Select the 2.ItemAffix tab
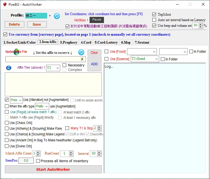 coord(48,42)
